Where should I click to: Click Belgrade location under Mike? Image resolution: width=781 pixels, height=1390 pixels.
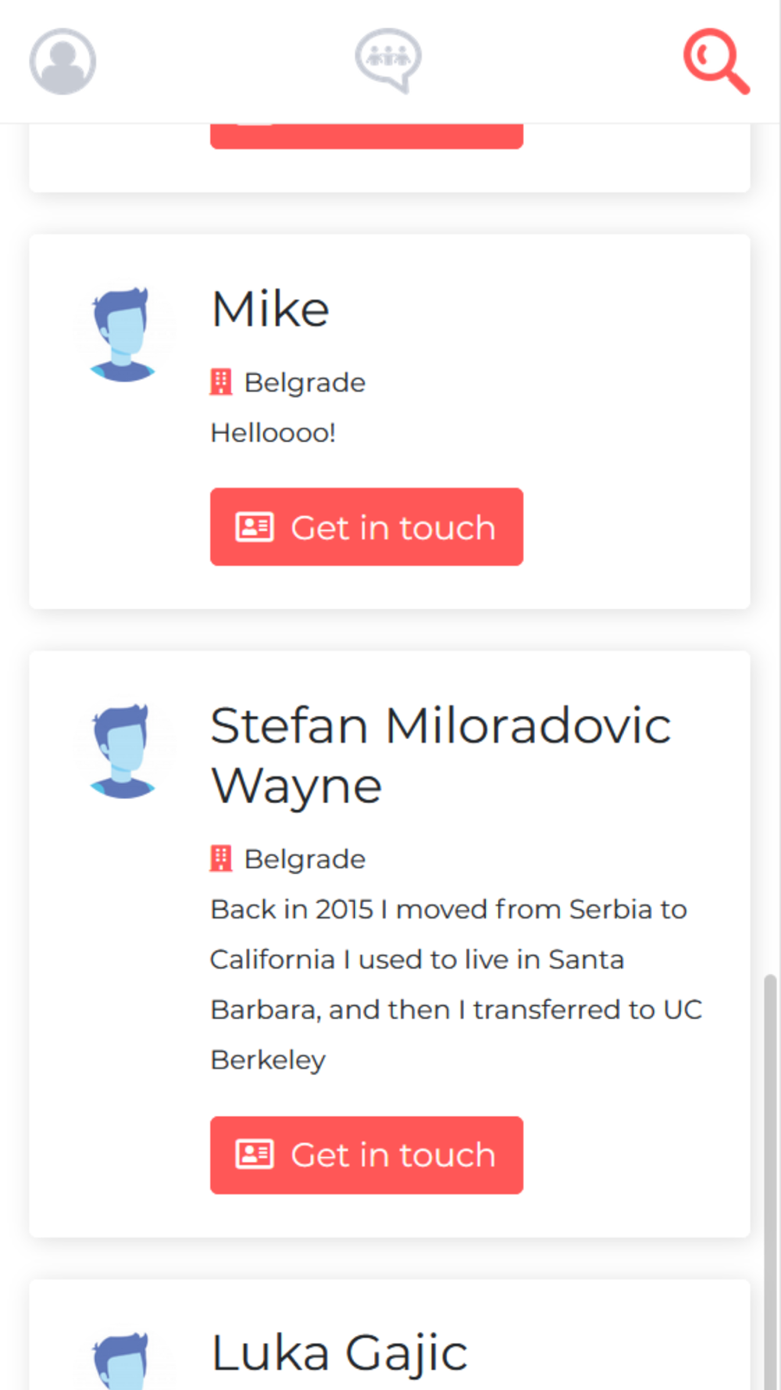coord(305,382)
